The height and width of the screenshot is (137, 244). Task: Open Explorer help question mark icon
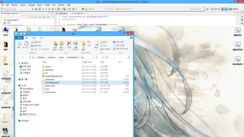coord(132,38)
